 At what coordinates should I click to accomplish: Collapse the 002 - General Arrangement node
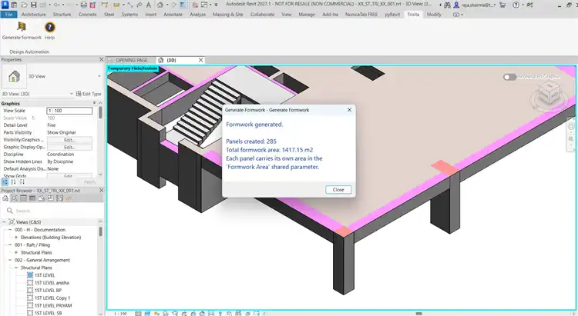tap(10, 260)
